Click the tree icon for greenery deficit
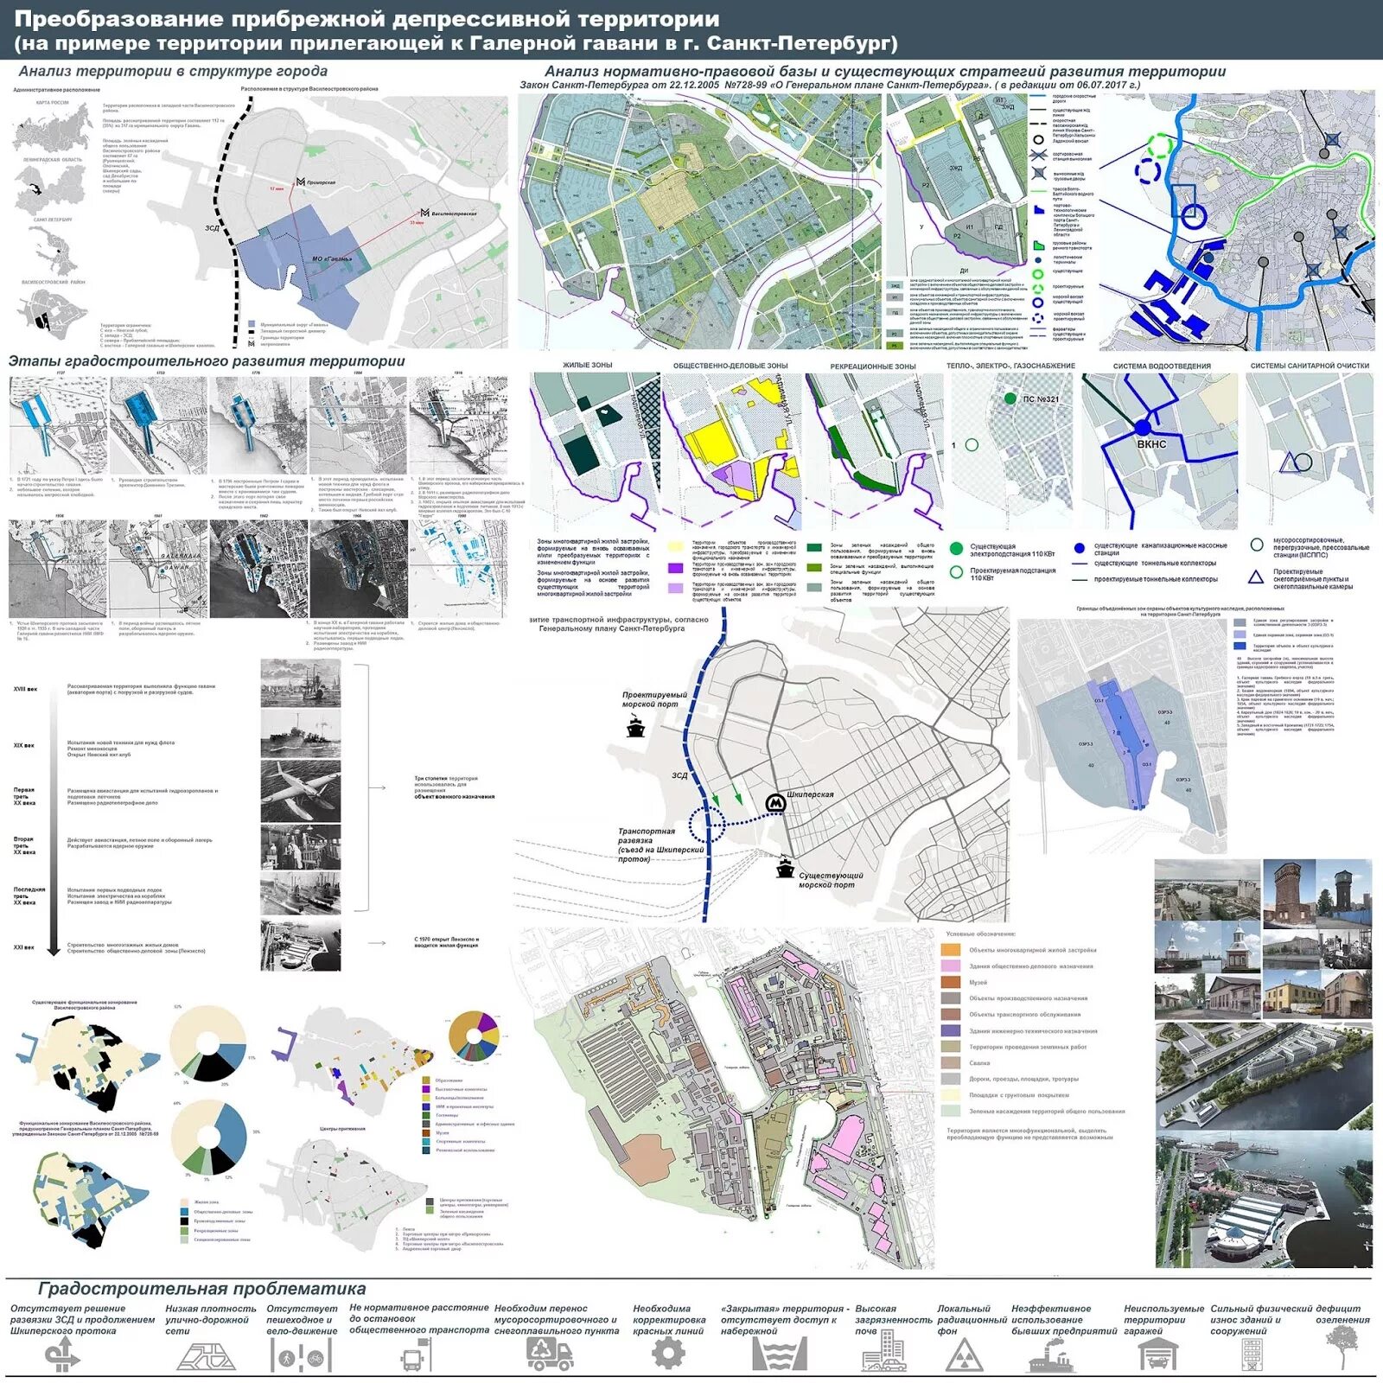The width and height of the screenshot is (1383, 1383). click(1342, 1348)
